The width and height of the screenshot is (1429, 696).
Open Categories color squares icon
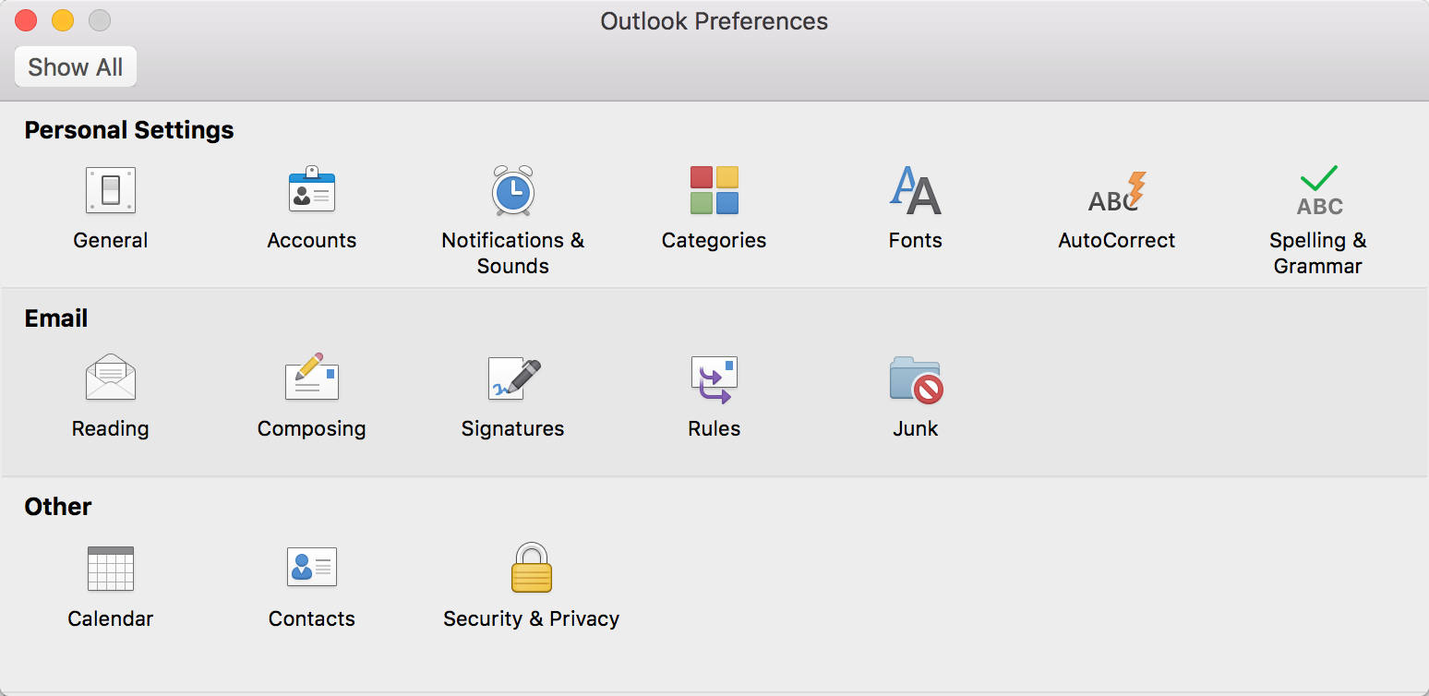click(x=714, y=191)
